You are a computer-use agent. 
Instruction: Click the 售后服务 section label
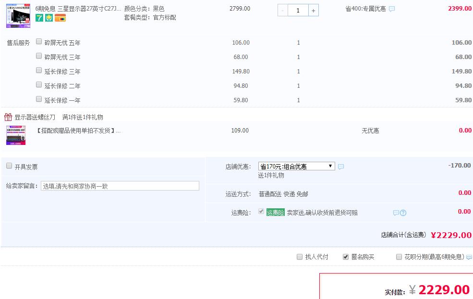pos(18,43)
